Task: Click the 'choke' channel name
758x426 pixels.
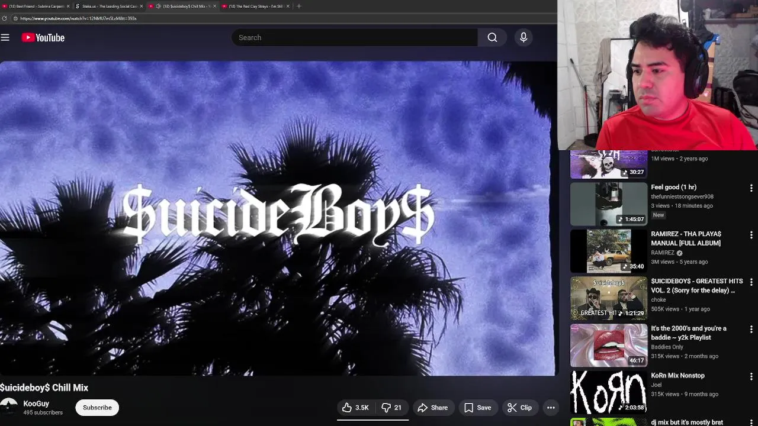Action: (659, 300)
